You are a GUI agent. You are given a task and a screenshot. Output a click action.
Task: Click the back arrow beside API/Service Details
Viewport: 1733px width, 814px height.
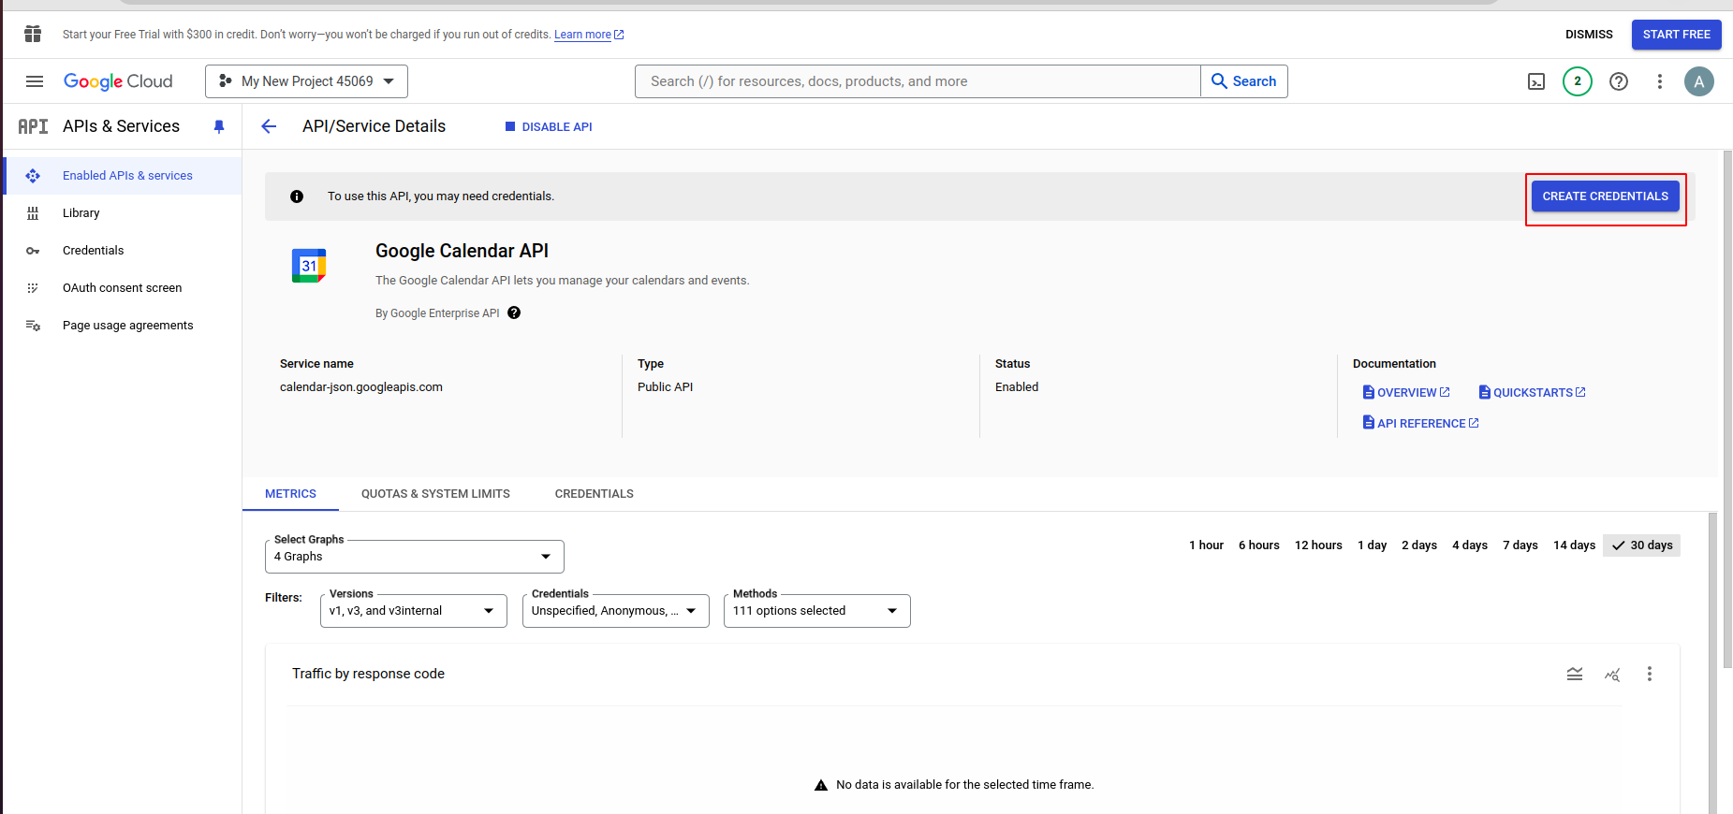pyautogui.click(x=269, y=126)
